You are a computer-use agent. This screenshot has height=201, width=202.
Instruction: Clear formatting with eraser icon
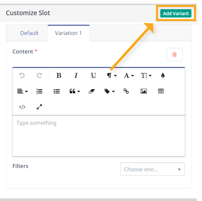(x=92, y=91)
